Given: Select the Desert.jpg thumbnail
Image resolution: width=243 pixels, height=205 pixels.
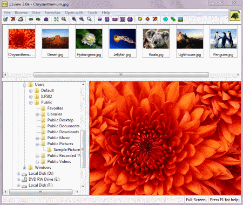Looking at the screenshot, I should [55, 42].
